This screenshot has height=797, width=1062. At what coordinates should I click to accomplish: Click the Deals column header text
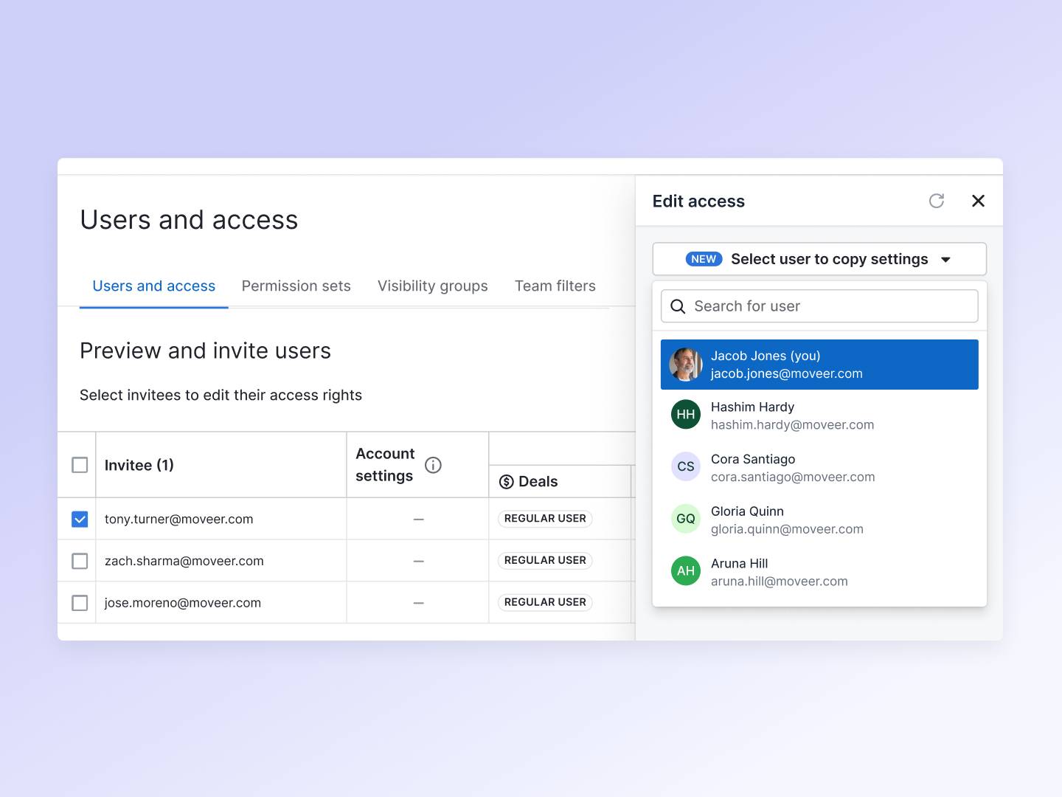[538, 482]
